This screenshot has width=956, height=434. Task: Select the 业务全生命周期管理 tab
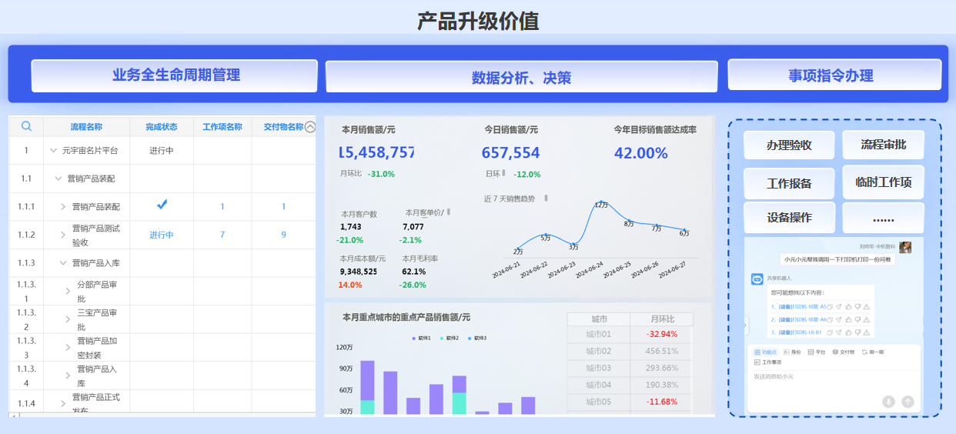175,75
